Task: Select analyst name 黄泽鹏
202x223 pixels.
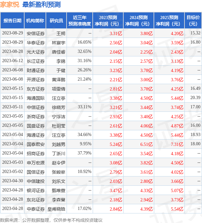Action: 59,80
